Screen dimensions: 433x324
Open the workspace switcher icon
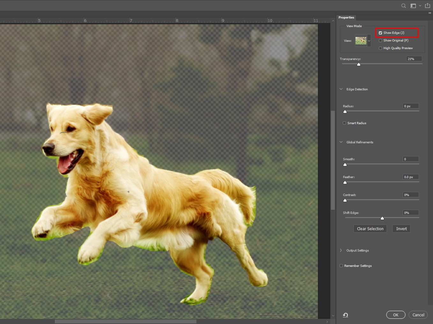tap(413, 6)
